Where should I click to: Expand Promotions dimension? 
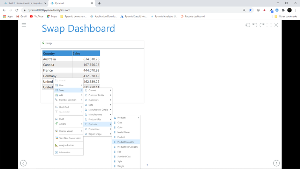(x=98, y=129)
